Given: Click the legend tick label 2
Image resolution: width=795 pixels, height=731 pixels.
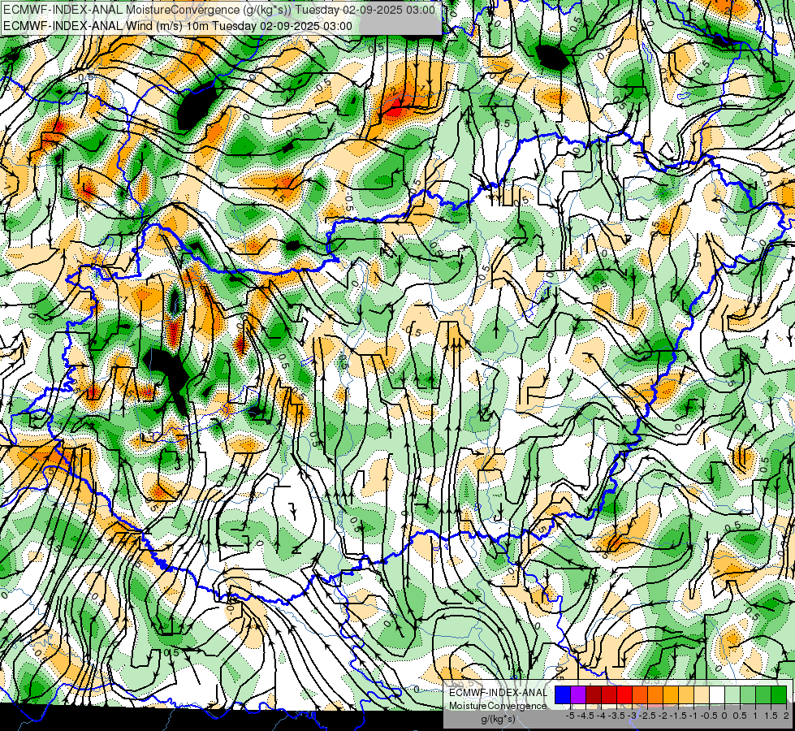Looking at the screenshot, I should click(786, 716).
